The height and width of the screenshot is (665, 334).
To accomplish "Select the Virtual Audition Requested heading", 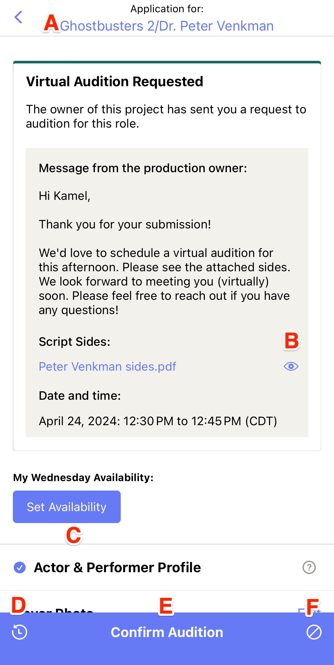I will pos(114,81).
